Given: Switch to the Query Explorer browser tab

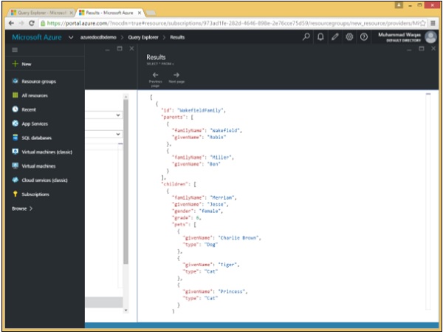Looking at the screenshot, I should (38, 13).
